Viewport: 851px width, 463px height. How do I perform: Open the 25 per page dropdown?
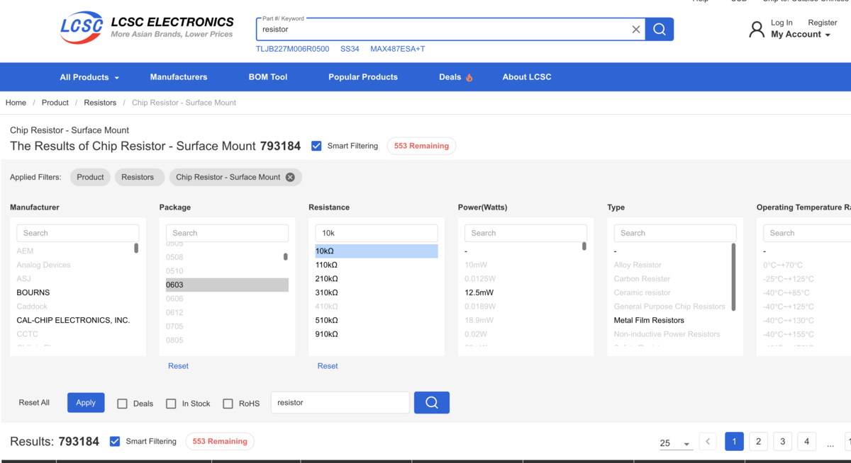click(676, 443)
